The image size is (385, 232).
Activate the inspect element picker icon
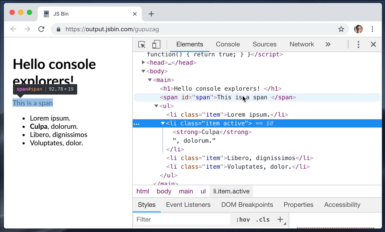tap(142, 44)
